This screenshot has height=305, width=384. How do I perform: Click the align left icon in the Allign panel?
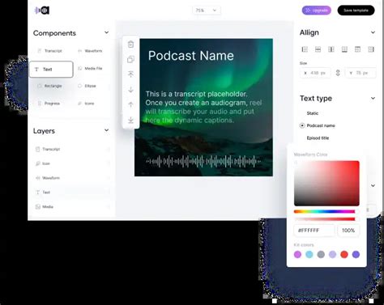[x=305, y=49]
